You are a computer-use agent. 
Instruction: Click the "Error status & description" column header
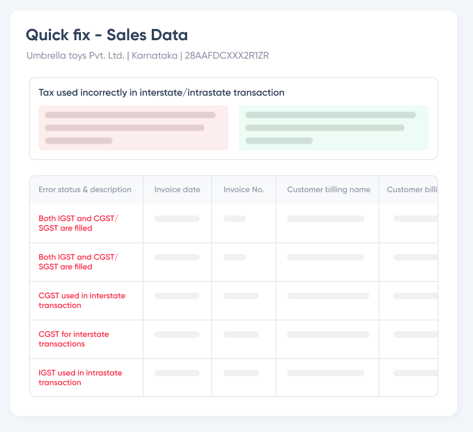coord(85,190)
